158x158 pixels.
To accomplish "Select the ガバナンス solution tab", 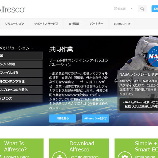I will pyautogui.click(x=21, y=98).
